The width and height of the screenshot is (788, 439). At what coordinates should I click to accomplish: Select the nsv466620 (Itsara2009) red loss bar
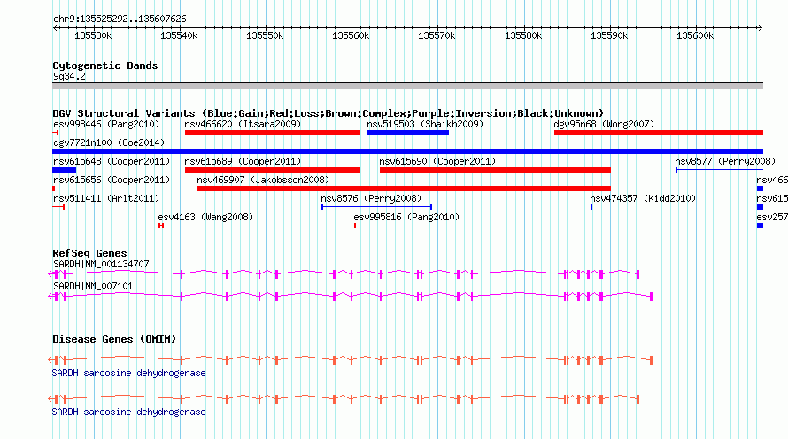(x=273, y=133)
